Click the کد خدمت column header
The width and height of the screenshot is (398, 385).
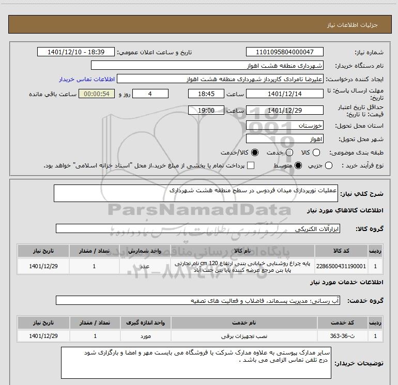pos(342,322)
